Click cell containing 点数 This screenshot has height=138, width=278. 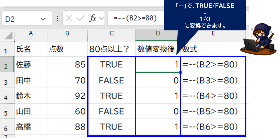[x=67, y=49]
